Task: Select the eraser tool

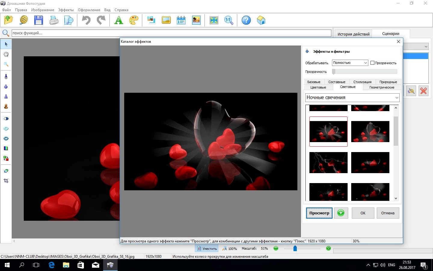Action: [x=6, y=171]
